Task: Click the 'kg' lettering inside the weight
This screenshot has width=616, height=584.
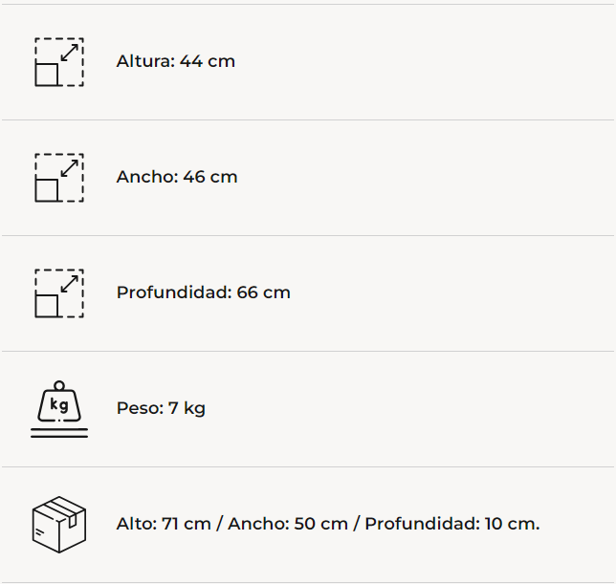Action: click(59, 404)
